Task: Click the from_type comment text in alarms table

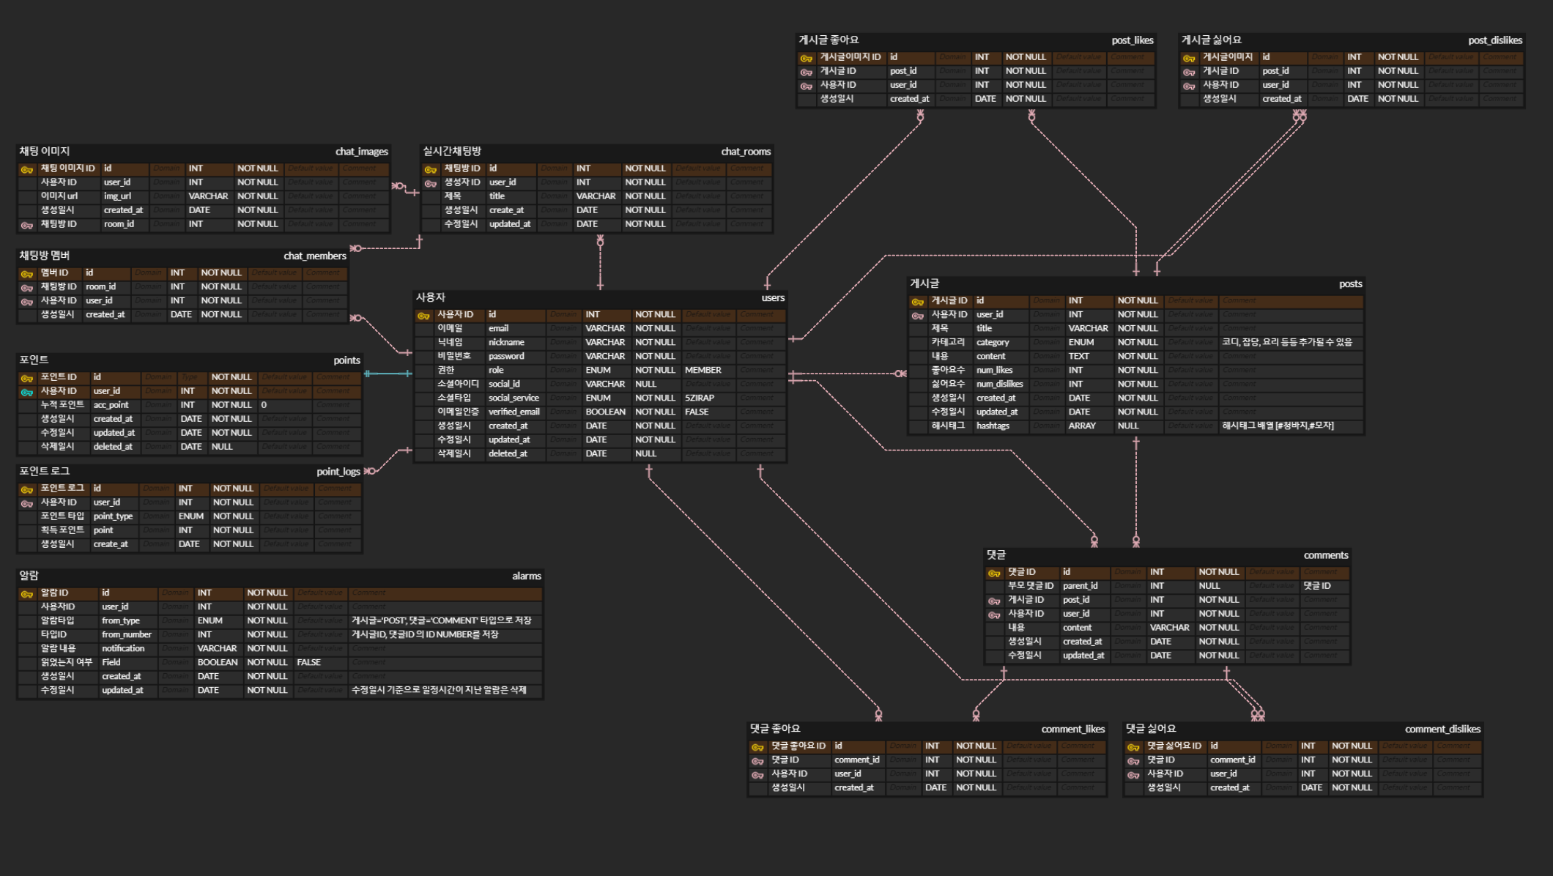Action: pyautogui.click(x=441, y=620)
